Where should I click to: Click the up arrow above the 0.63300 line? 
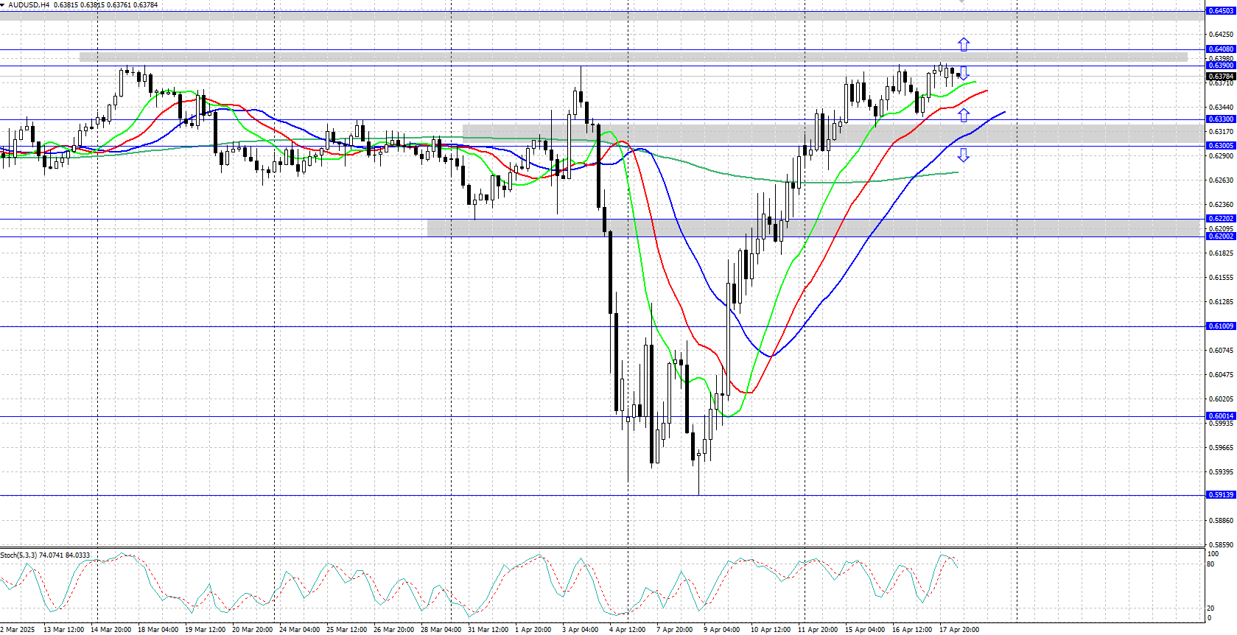coord(963,114)
